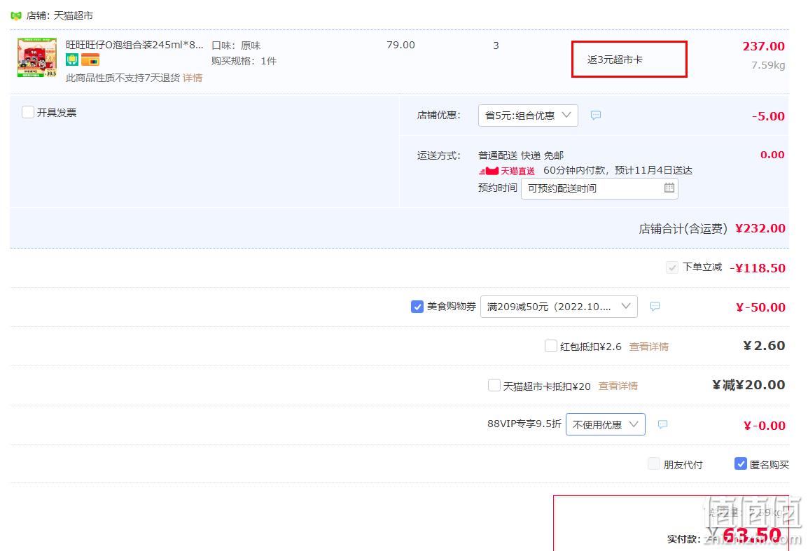The width and height of the screenshot is (808, 551).
Task: Enable the 红包抵扣¥2.6 checkbox
Action: (551, 346)
